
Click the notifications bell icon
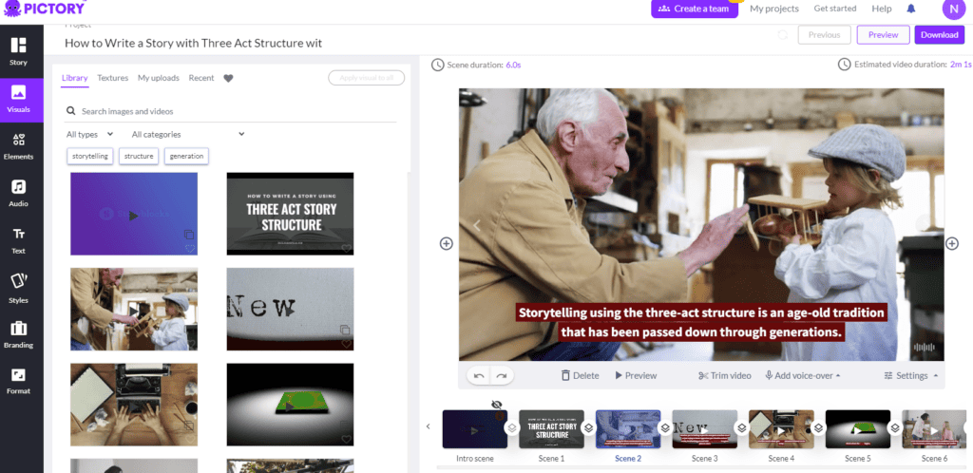click(911, 9)
